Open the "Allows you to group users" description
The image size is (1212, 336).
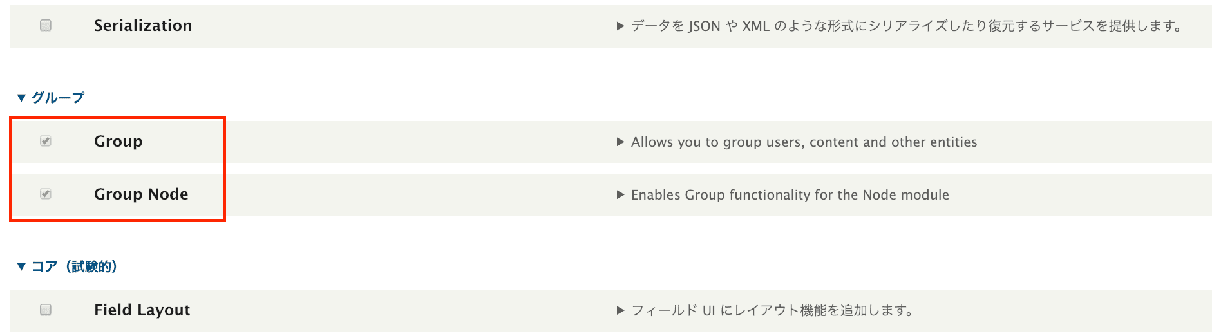[x=804, y=142]
